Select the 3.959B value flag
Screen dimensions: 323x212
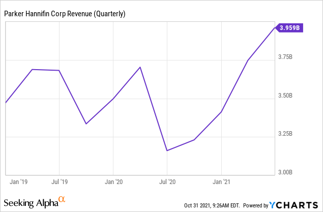(289, 27)
